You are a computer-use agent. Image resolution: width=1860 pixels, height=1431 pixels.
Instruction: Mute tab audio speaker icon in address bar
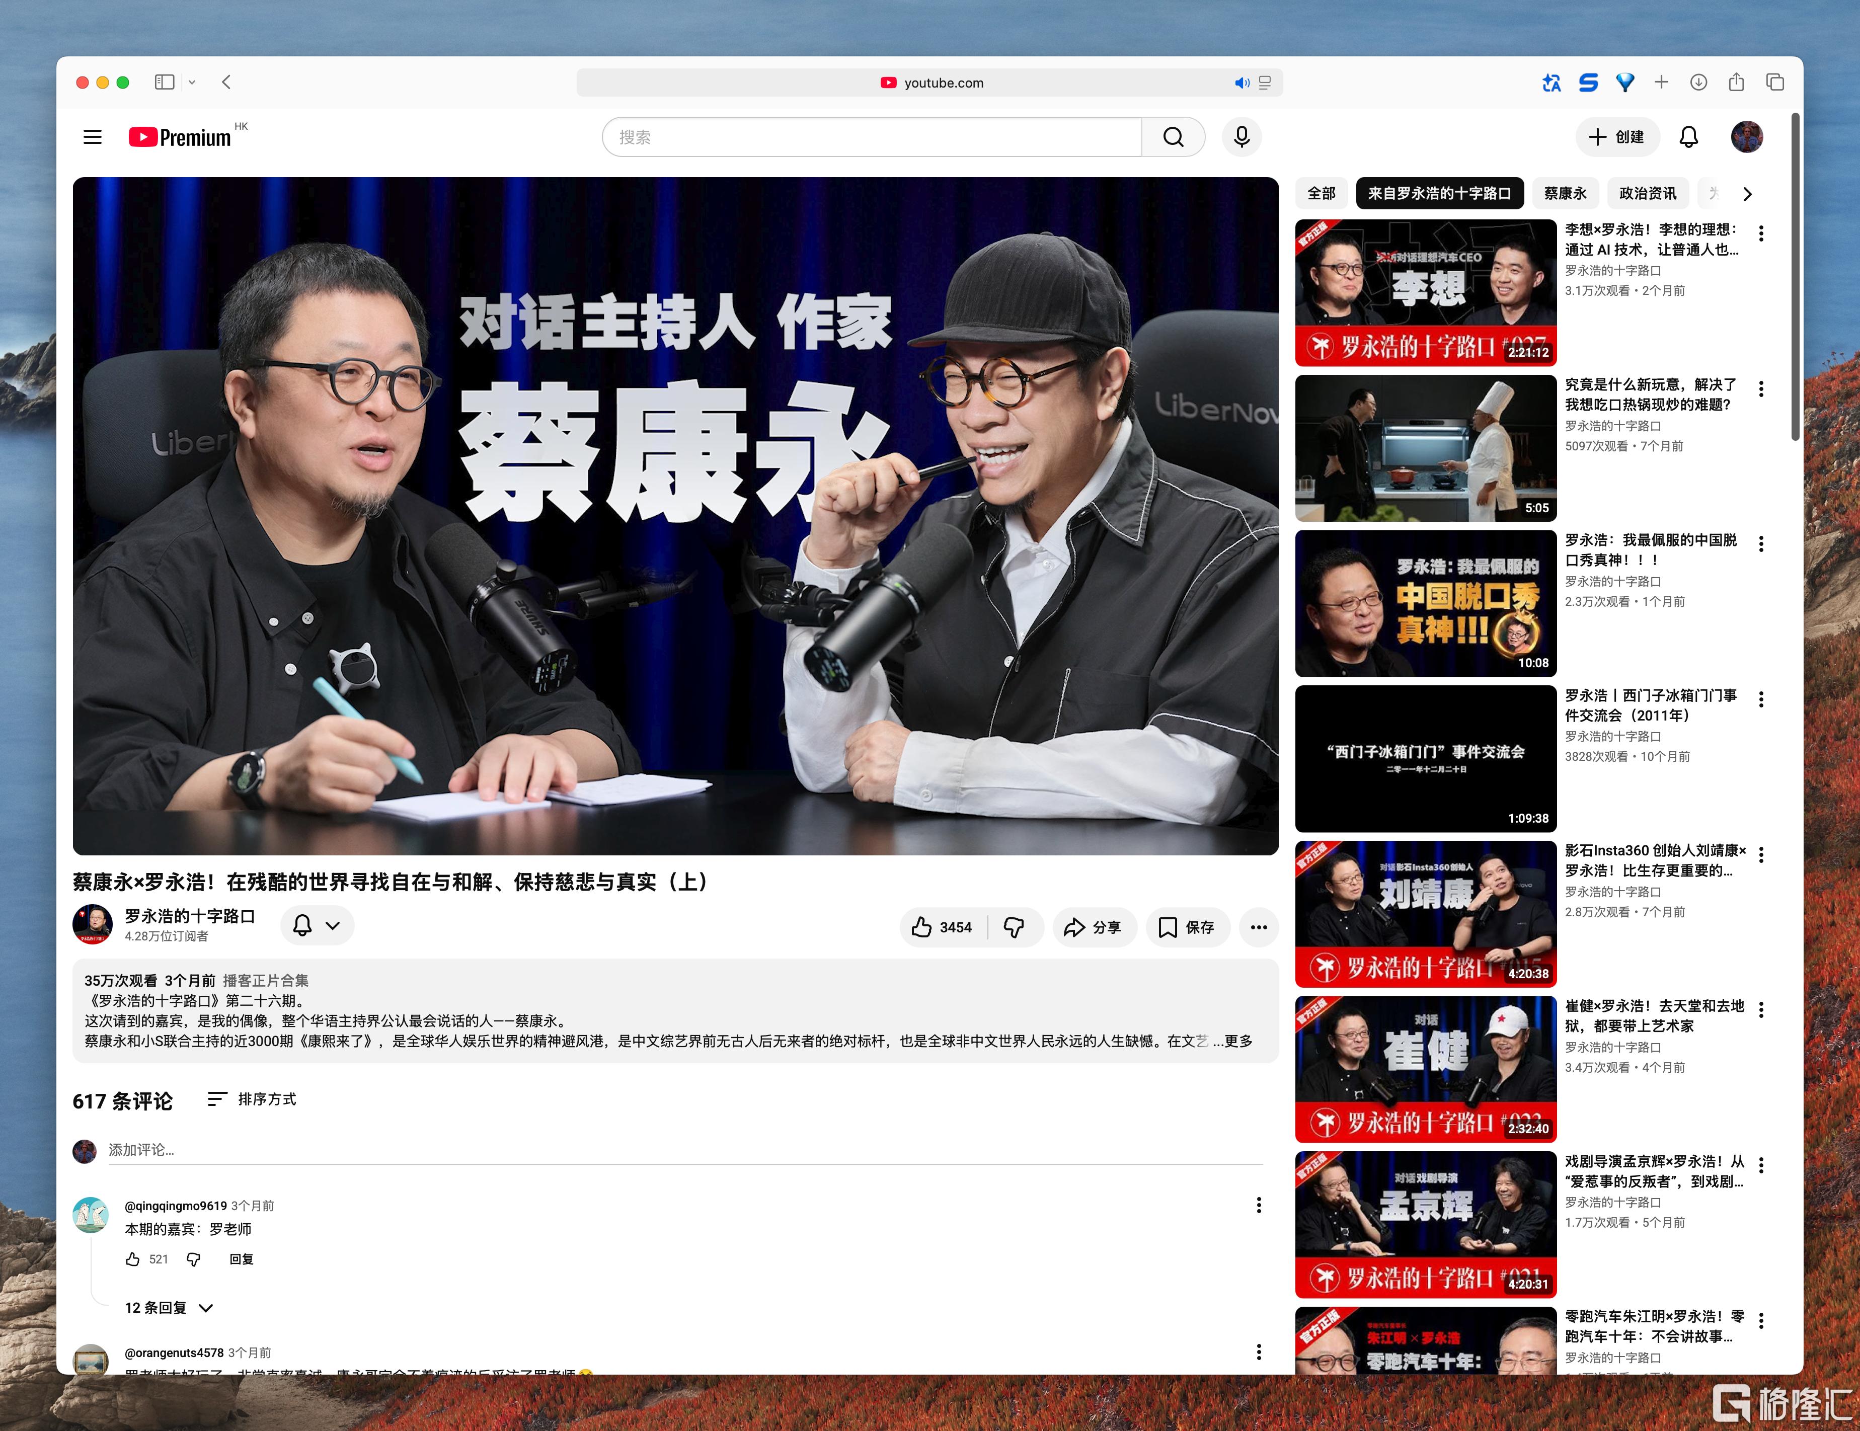click(x=1242, y=83)
